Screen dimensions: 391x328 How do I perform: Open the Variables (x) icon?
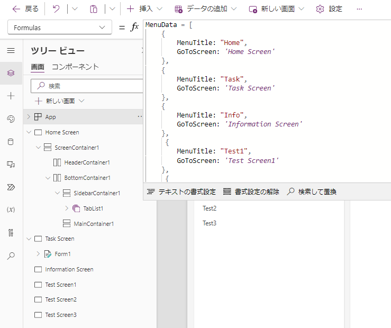click(x=11, y=209)
